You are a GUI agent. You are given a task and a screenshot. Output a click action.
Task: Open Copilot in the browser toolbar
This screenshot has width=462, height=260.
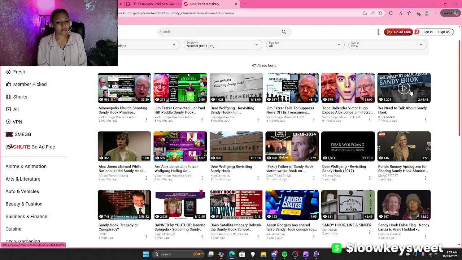click(x=450, y=13)
